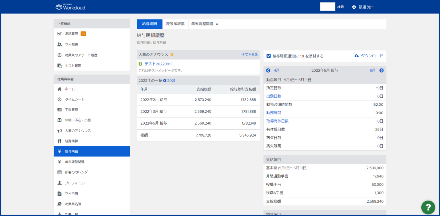440x216 pixels.
Task: Select the 部署のカレンダー calendar icon
Action: tap(59, 172)
